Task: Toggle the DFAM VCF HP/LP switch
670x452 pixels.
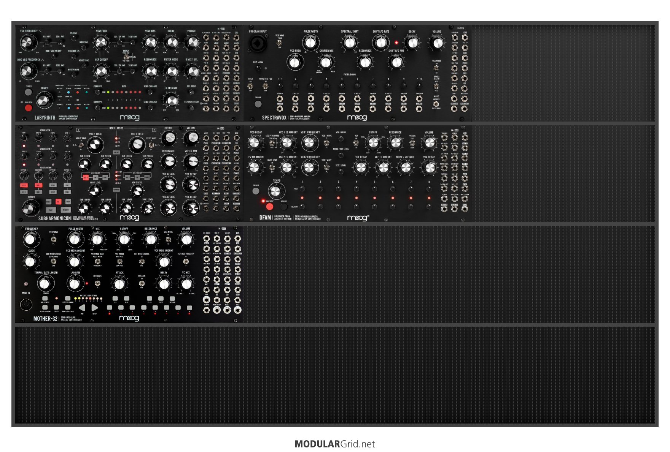Action: click(x=356, y=143)
